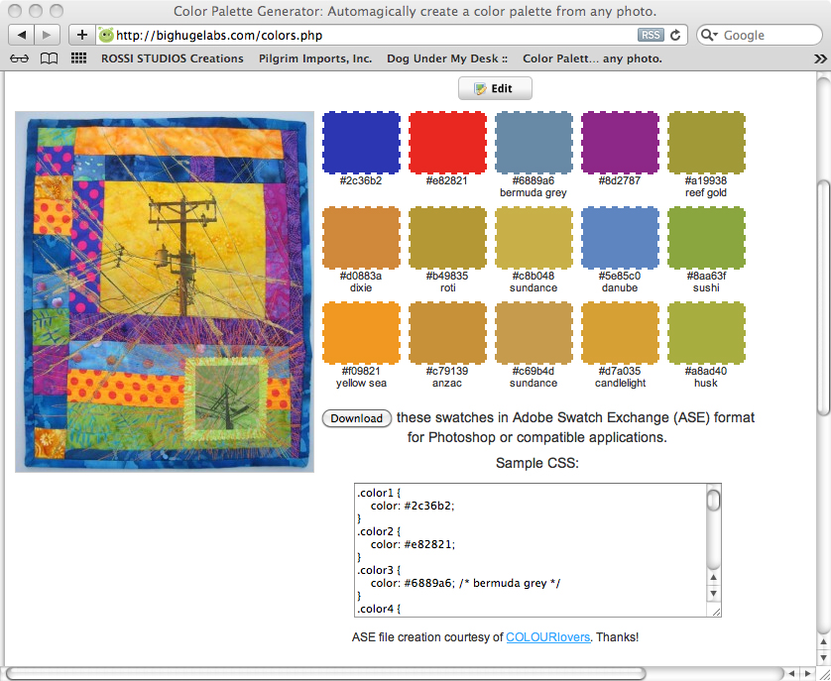Select the purple #8d2787 swatch
Image resolution: width=831 pixels, height=681 pixels.
click(620, 143)
